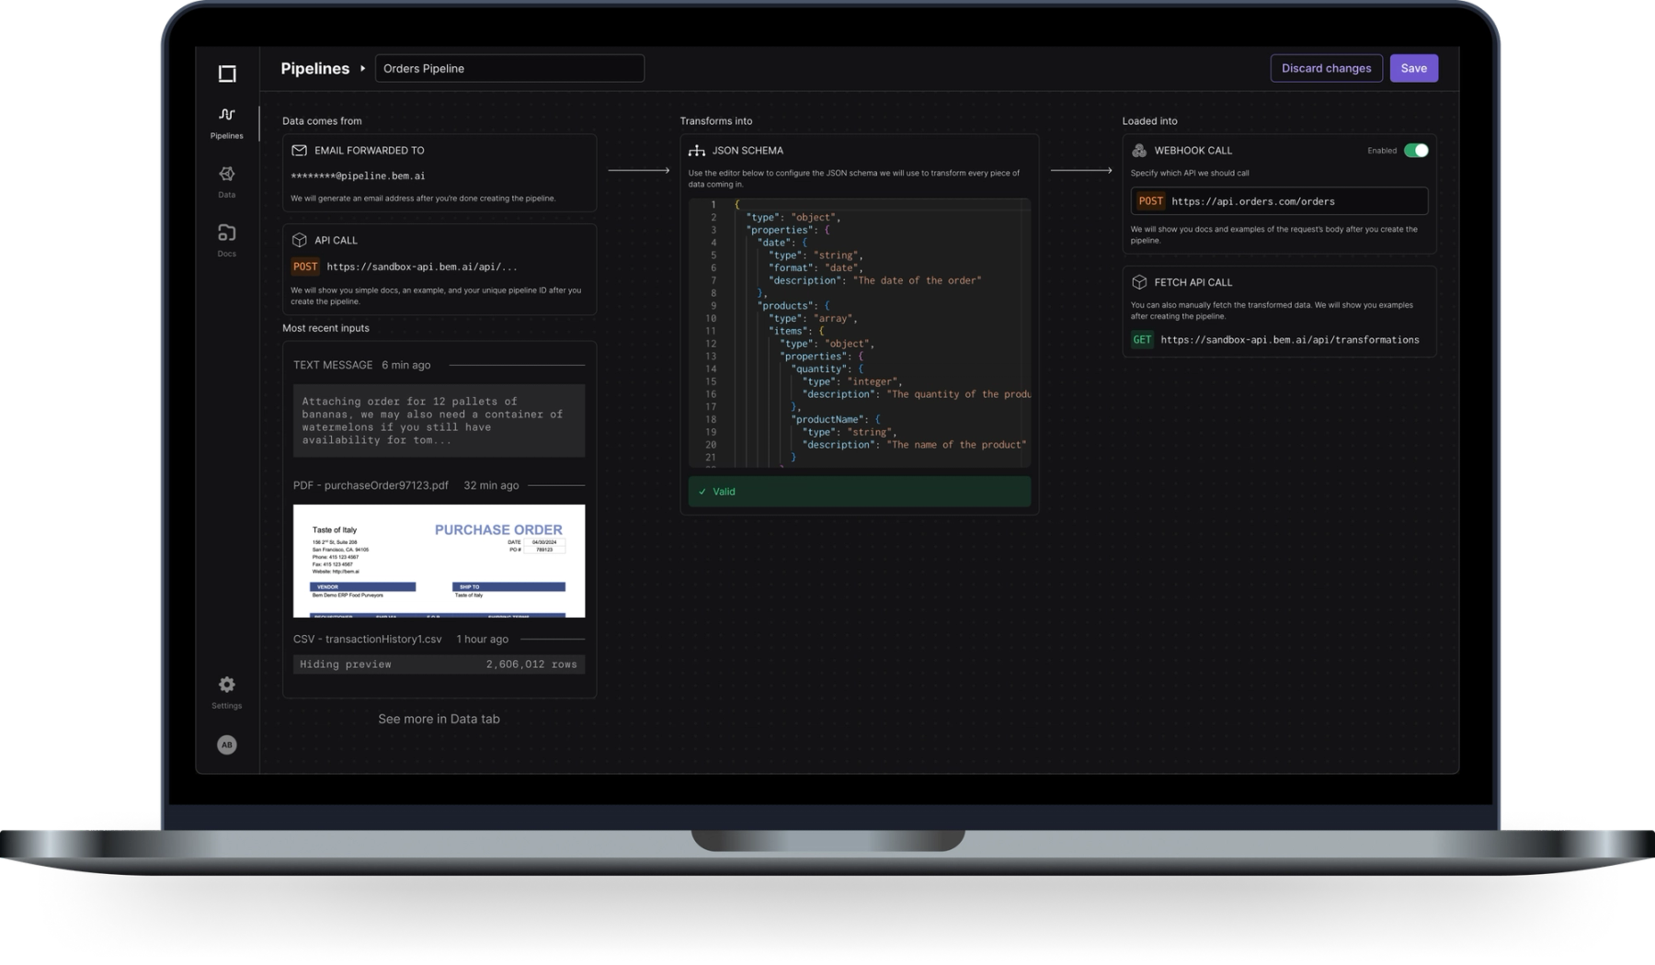Click the masked email address @pipeline.bem.ai
The width and height of the screenshot is (1655, 965).
[x=358, y=176]
